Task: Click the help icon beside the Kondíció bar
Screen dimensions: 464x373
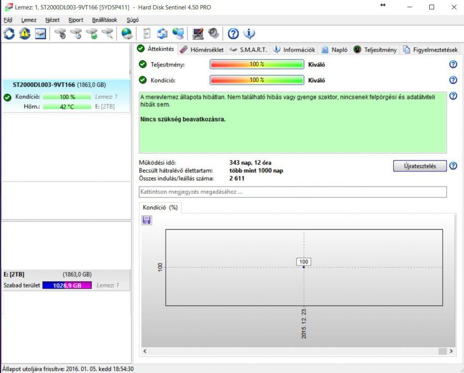Action: [453, 80]
